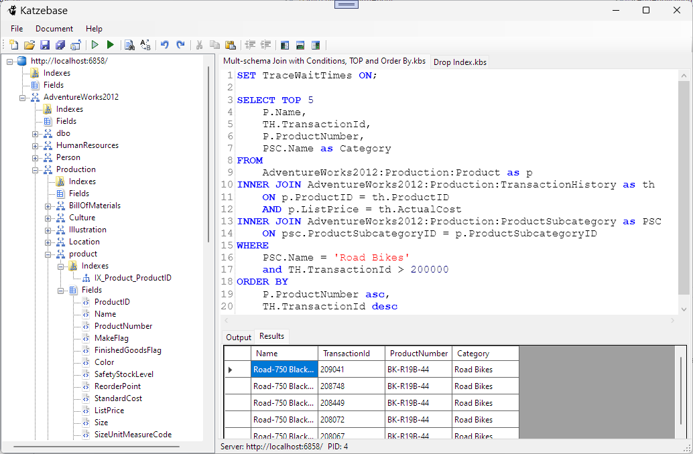Click the Find in document icon

pyautogui.click(x=130, y=45)
